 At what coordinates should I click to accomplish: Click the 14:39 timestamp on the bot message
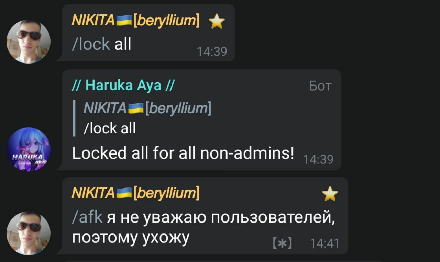coord(319,159)
